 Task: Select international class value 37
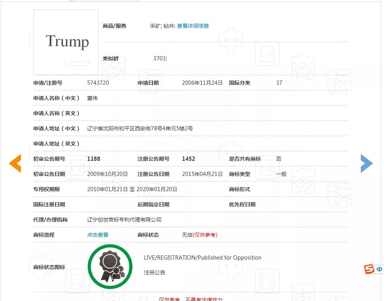[279, 83]
